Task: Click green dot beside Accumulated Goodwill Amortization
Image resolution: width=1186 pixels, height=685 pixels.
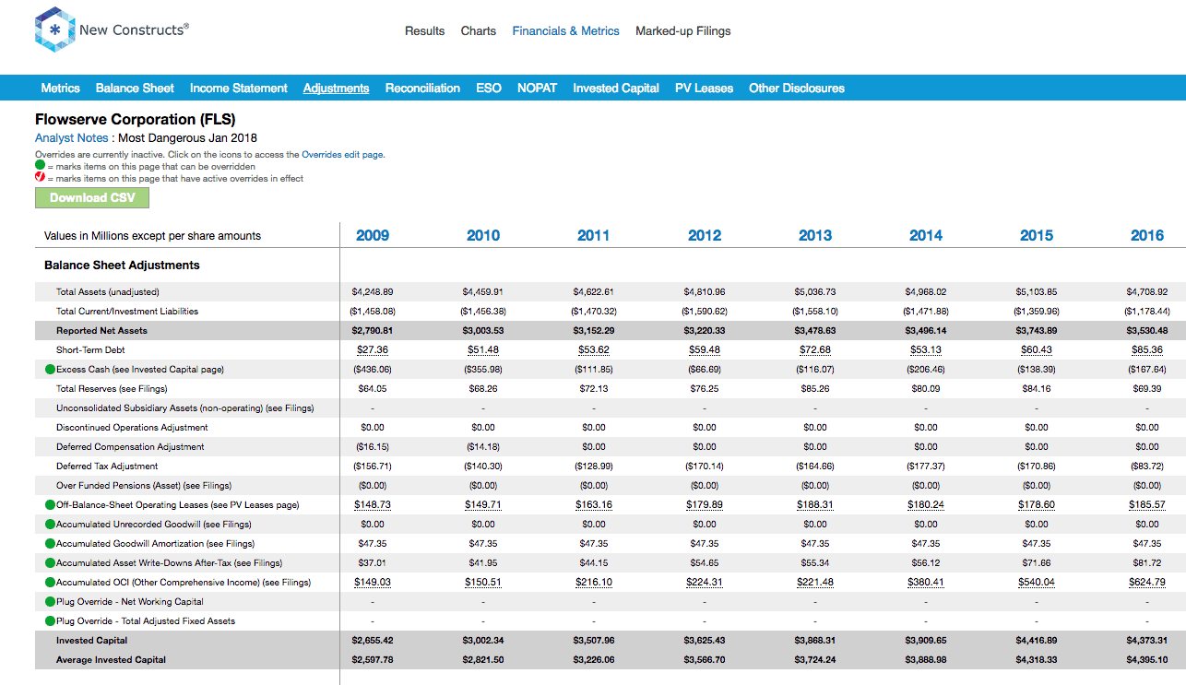Action: coord(50,544)
